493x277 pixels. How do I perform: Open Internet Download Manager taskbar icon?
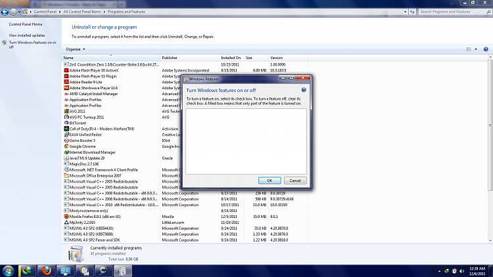(x=28, y=270)
